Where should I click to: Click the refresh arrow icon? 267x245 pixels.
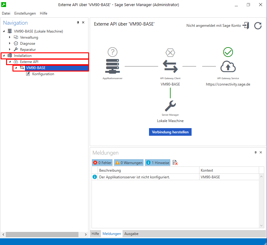258,26
